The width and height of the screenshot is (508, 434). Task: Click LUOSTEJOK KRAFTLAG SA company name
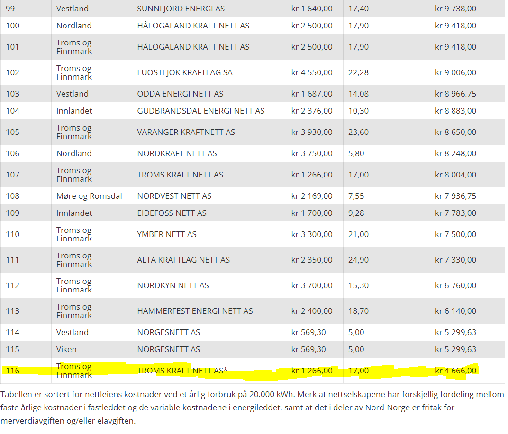pyautogui.click(x=185, y=72)
